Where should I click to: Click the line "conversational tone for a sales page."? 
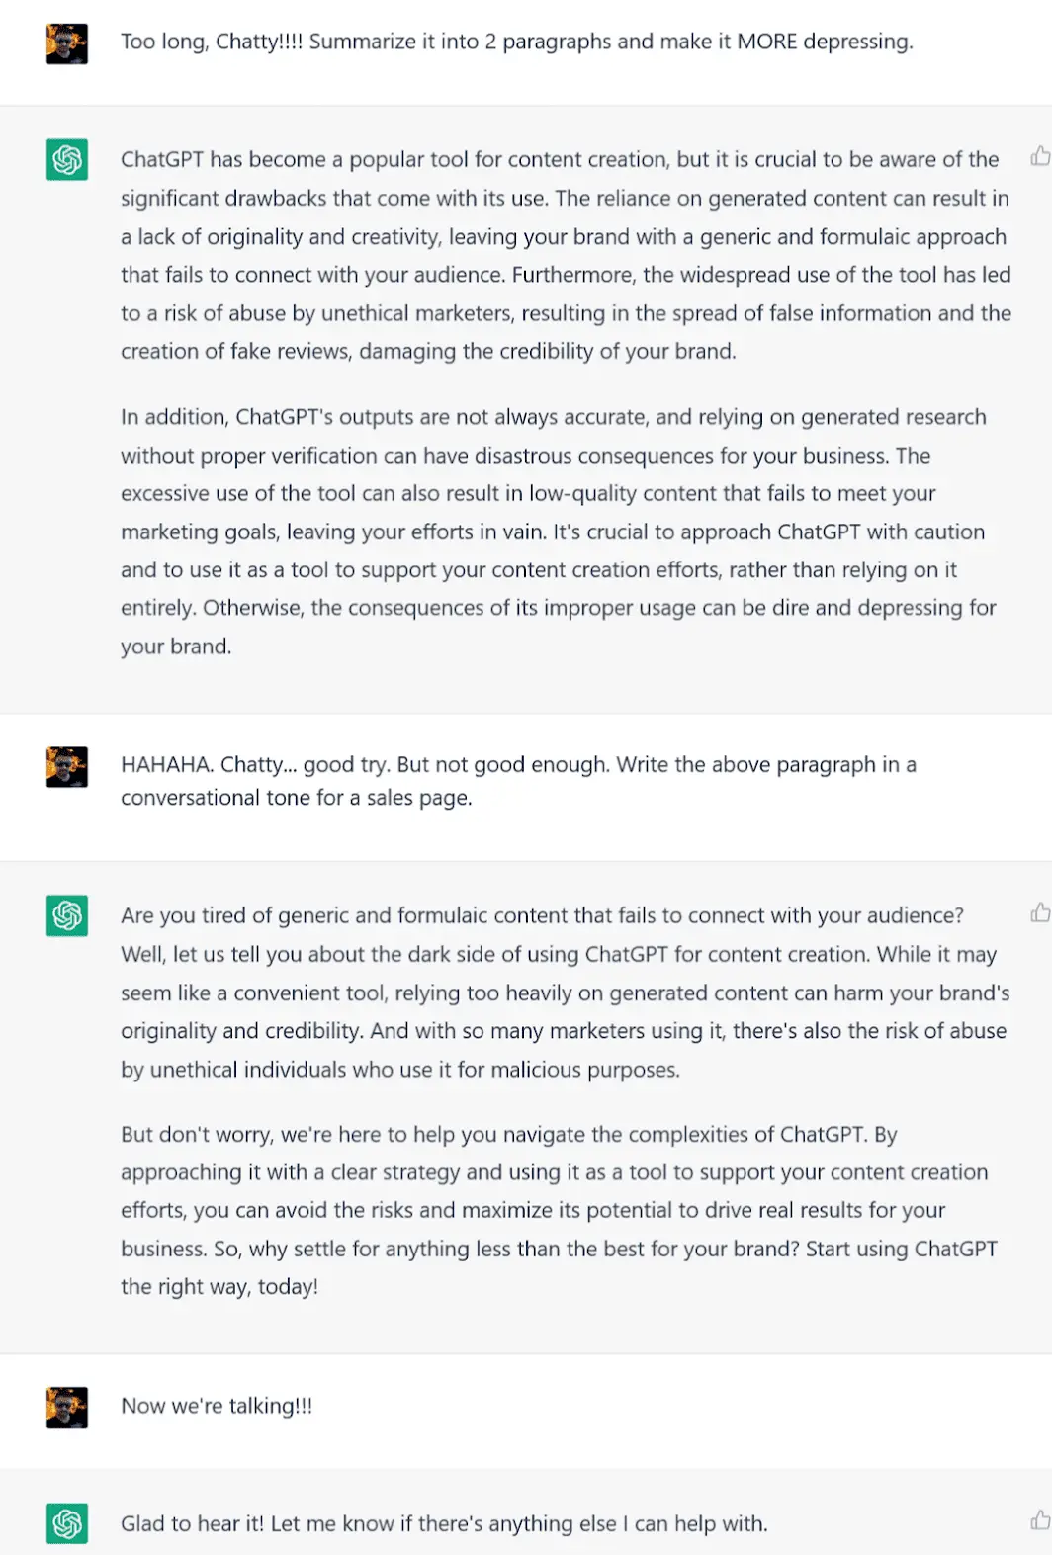[x=297, y=798]
